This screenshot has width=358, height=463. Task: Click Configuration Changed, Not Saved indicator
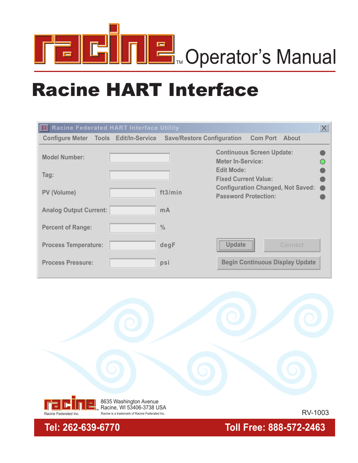coord(322,188)
